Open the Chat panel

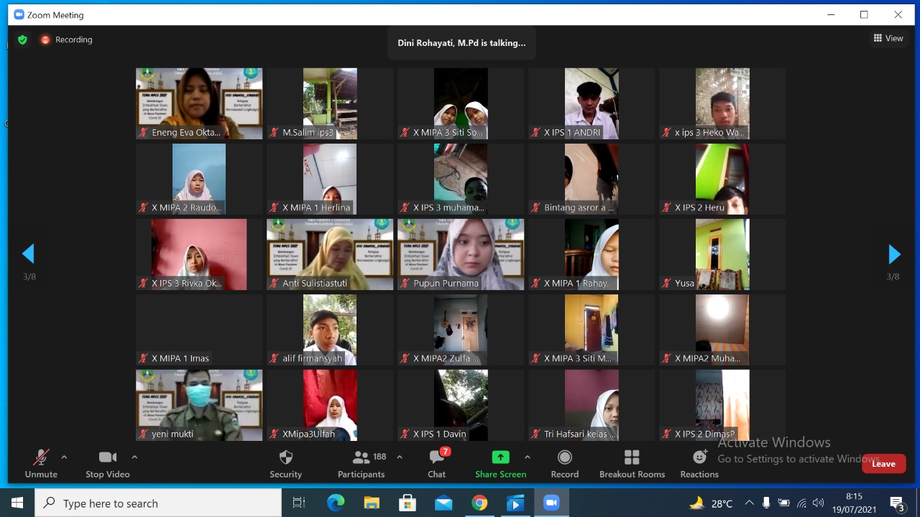[x=436, y=464]
